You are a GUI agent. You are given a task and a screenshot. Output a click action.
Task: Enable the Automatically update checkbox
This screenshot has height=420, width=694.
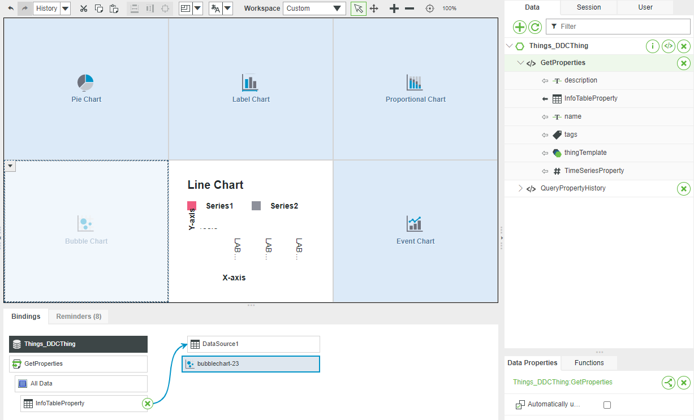(x=607, y=404)
